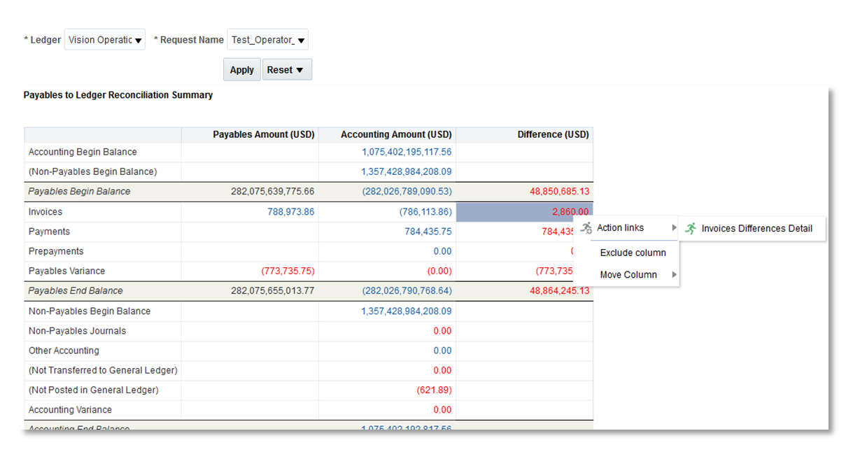Open the Move Column submenu
This screenshot has width=853, height=459.
click(x=628, y=274)
